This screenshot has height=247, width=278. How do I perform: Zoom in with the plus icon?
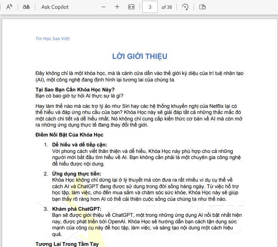[117, 7]
